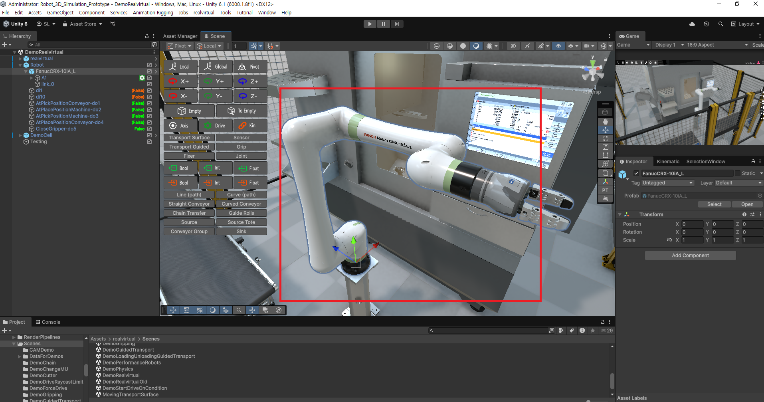This screenshot has width=764, height=402.
Task: Select the Rect tool in scene tools
Action: pyautogui.click(x=605, y=155)
